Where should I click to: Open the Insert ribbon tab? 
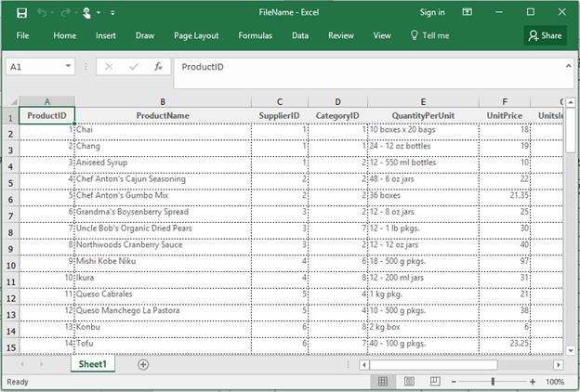(106, 35)
